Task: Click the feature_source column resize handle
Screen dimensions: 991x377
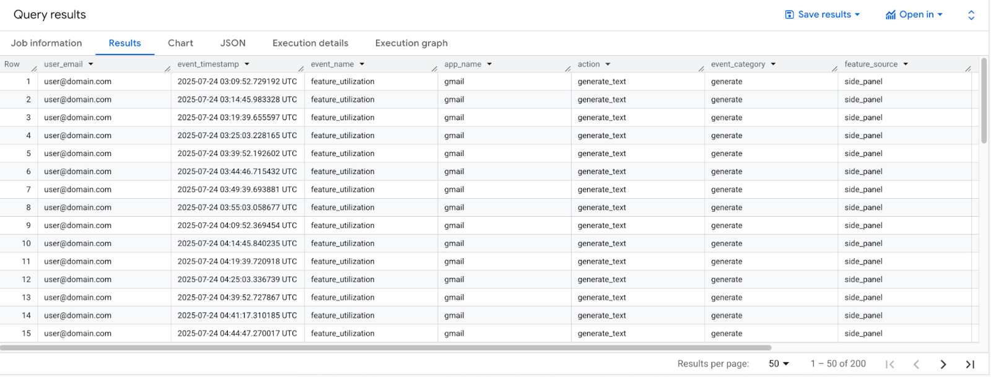Action: pyautogui.click(x=967, y=68)
